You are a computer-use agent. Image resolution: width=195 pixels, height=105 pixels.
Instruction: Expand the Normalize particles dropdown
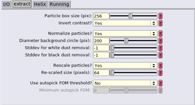click(125, 34)
